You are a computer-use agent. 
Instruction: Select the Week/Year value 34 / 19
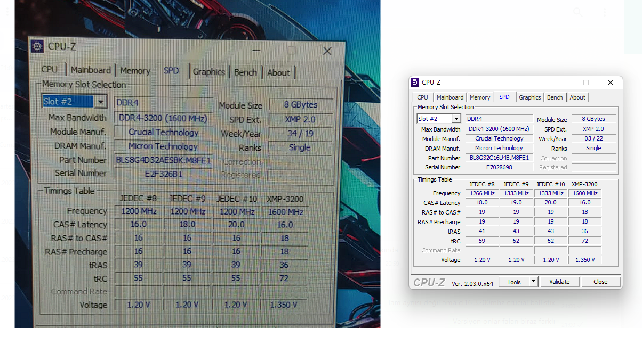(300, 134)
